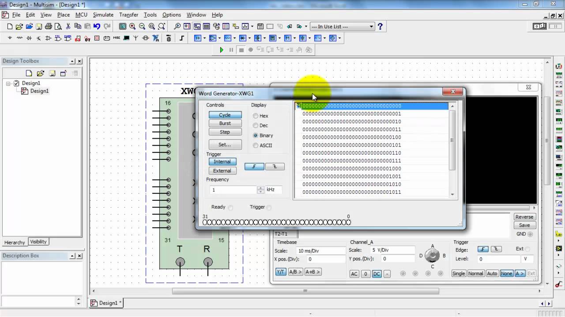Viewport: 565px width, 317px height.
Task: Increment the frequency spinner
Action: (261, 188)
